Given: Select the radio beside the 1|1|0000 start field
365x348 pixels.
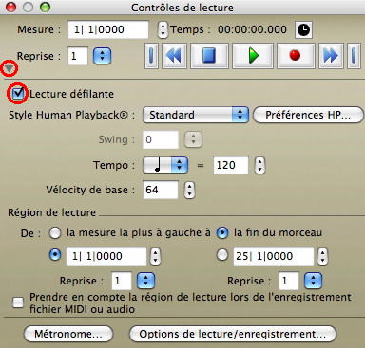Looking at the screenshot, I should (55, 255).
